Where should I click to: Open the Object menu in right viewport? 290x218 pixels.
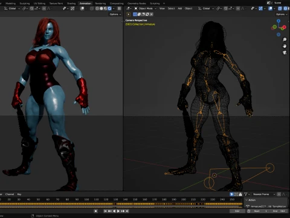188,8
